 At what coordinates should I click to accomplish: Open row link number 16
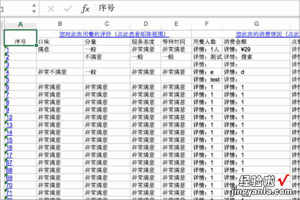(x=9, y=147)
